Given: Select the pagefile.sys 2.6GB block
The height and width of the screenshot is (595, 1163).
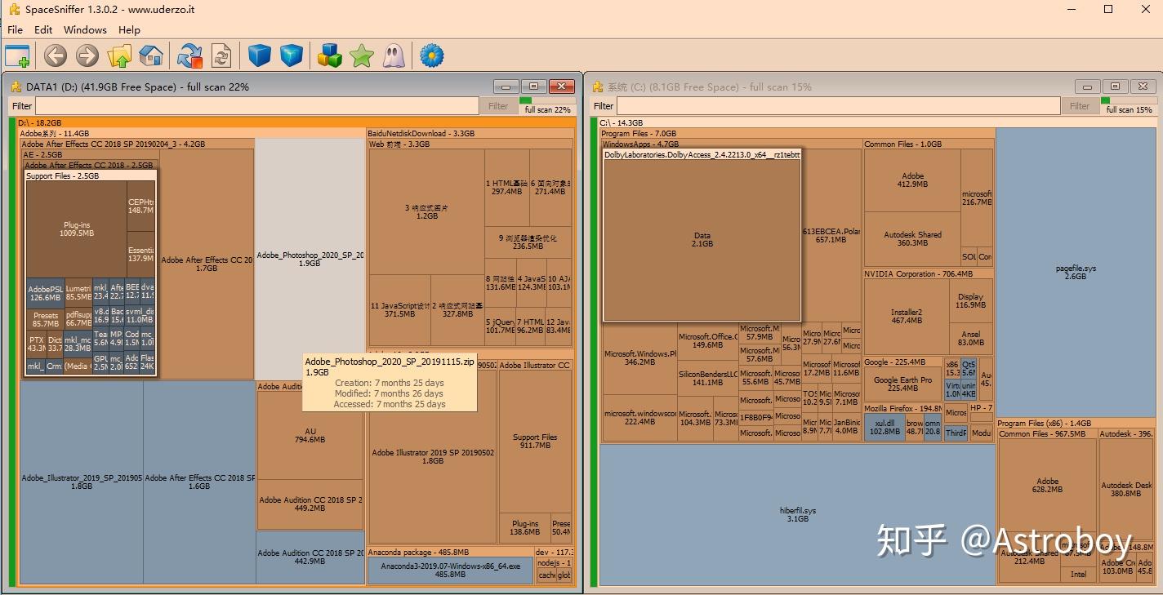Looking at the screenshot, I should [x=1076, y=272].
